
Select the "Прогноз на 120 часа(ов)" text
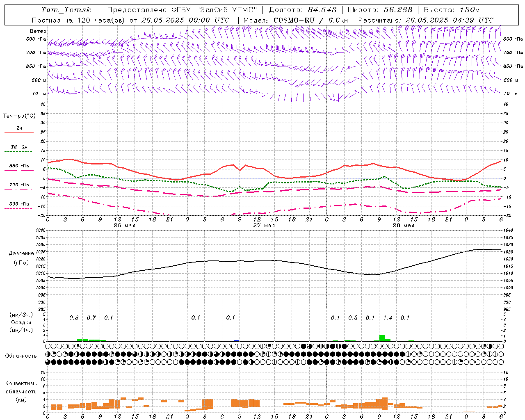(x=79, y=20)
